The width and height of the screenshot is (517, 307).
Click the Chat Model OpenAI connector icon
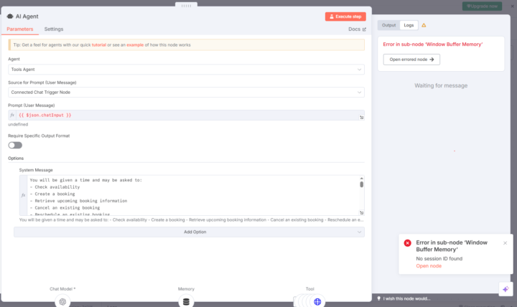[x=62, y=301]
